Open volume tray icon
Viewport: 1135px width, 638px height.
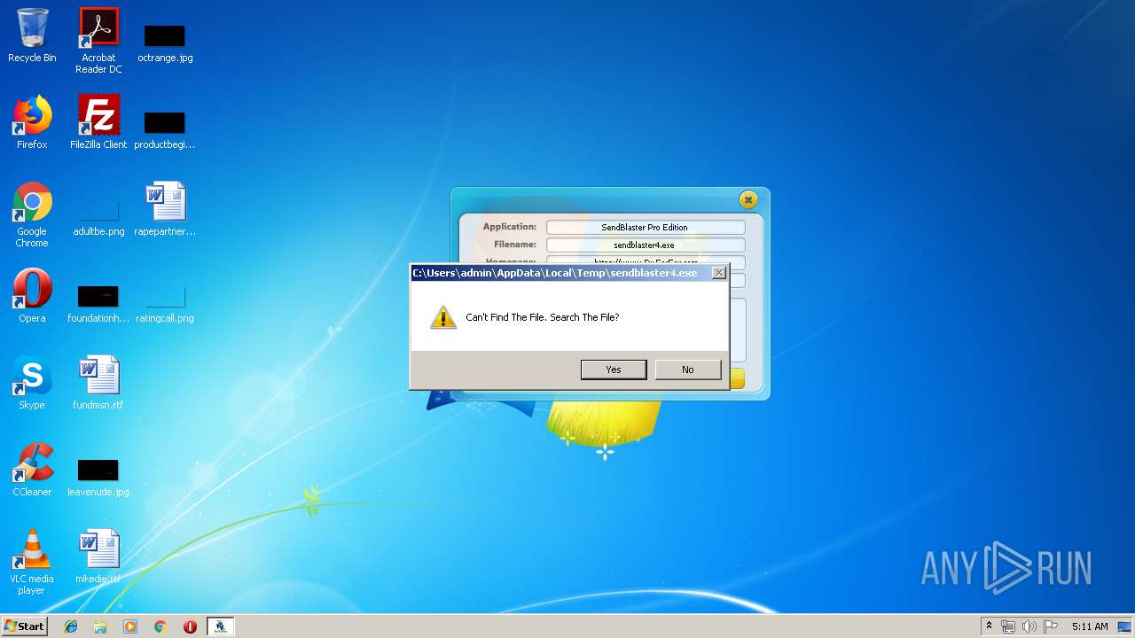coord(1029,626)
